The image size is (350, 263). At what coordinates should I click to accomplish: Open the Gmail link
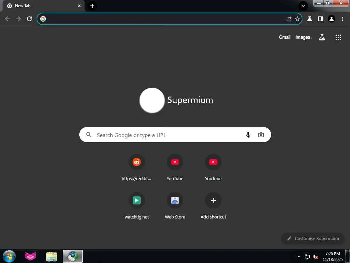pos(285,37)
